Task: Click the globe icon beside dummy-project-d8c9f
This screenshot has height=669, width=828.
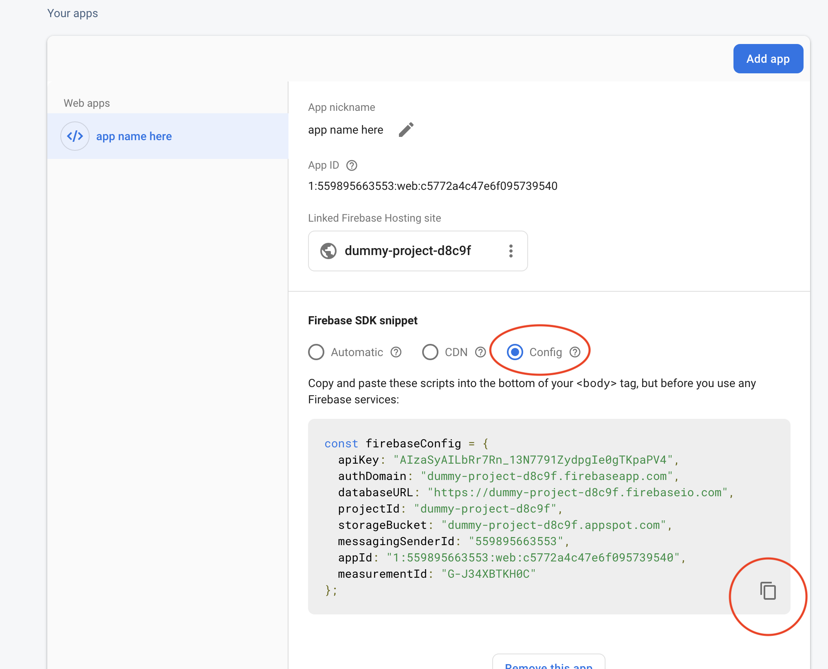Action: pos(328,251)
